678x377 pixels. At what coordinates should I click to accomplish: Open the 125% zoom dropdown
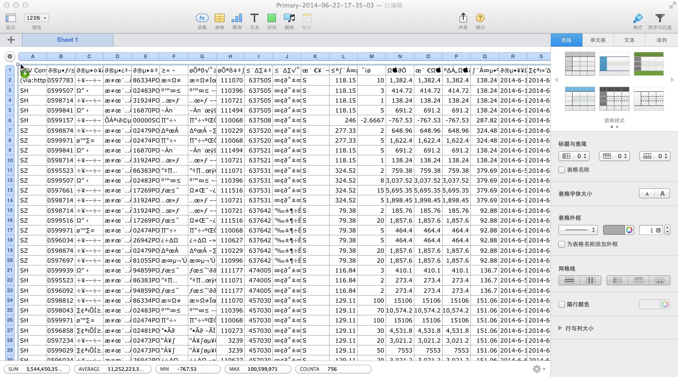pyautogui.click(x=36, y=18)
